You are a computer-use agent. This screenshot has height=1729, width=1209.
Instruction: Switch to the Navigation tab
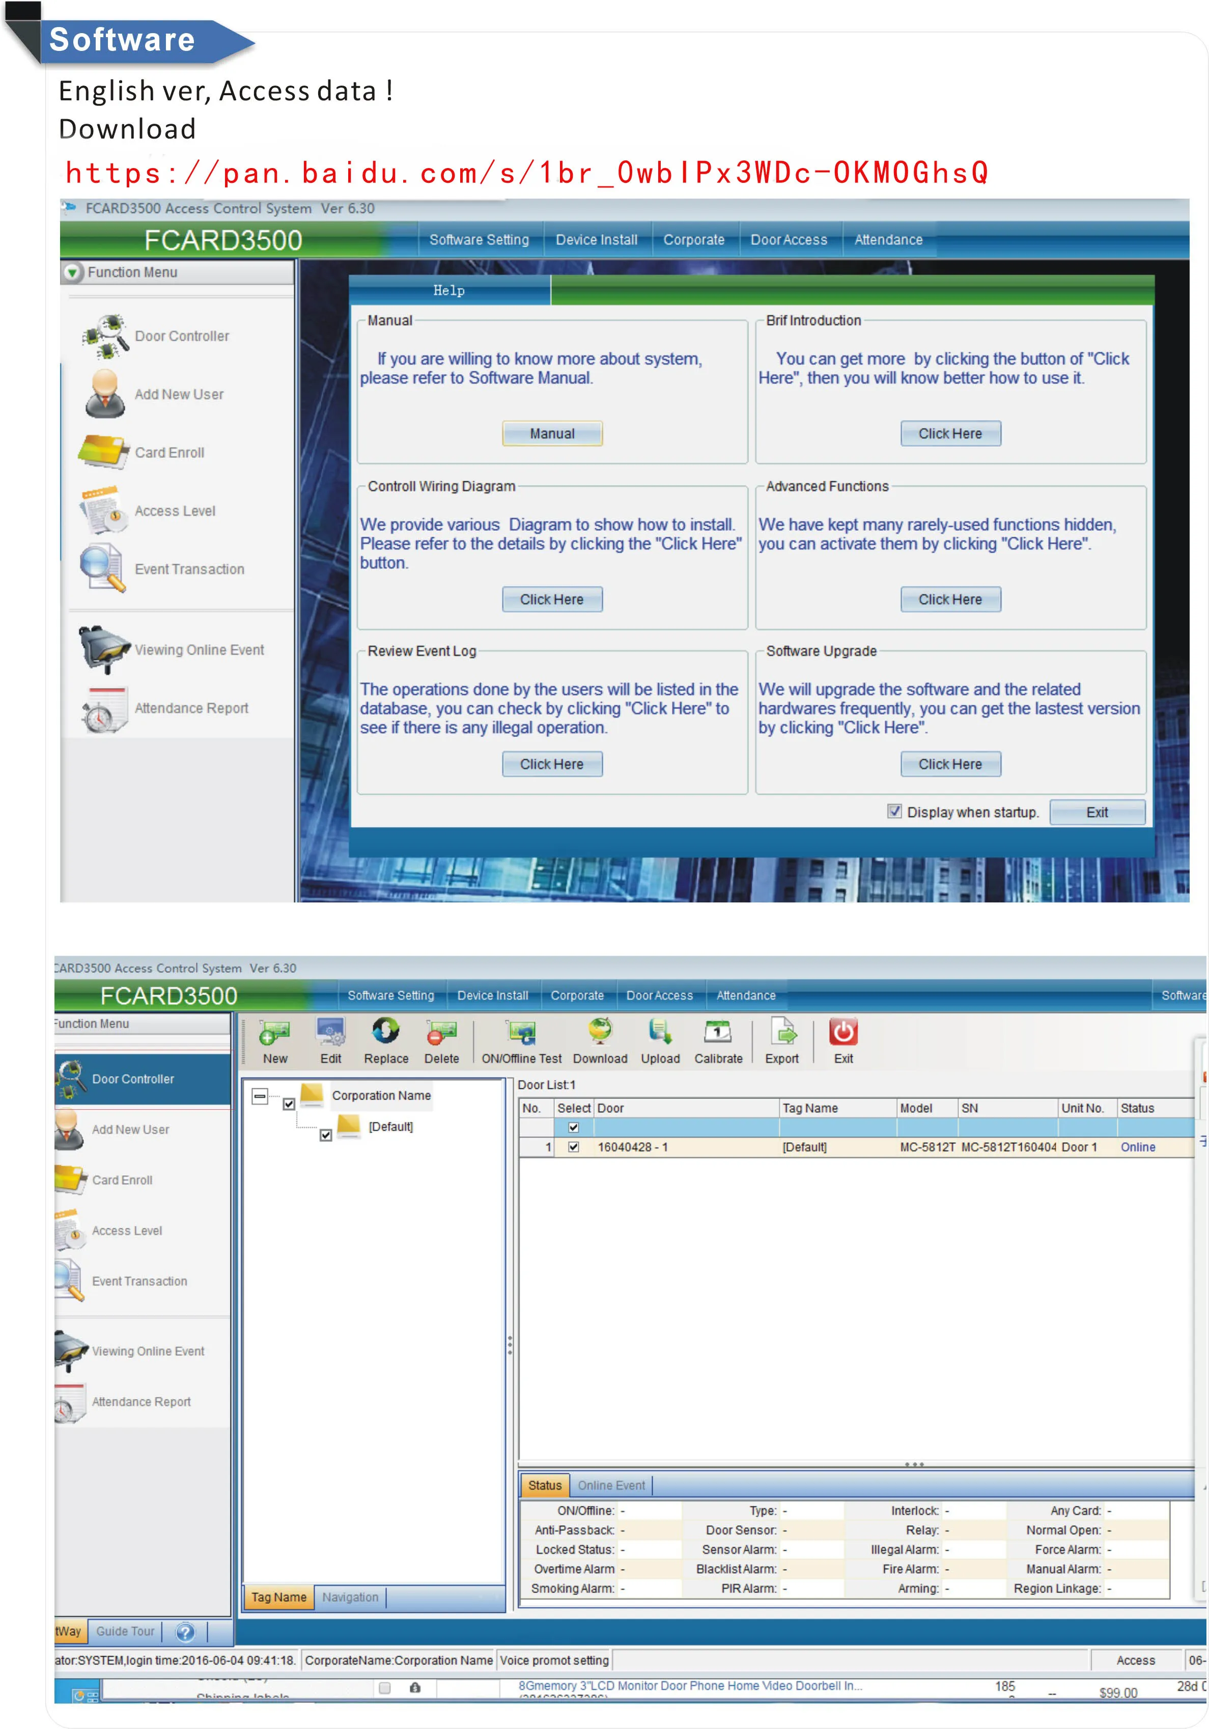[350, 1597]
